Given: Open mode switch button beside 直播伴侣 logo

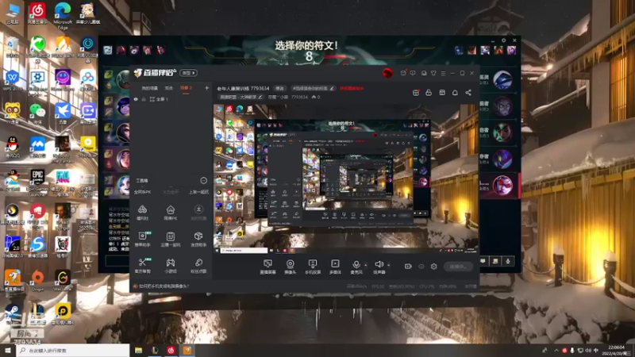Looking at the screenshot, I should (188, 73).
